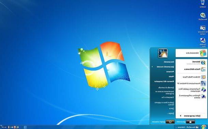Open Pictures folder from Start menu
Screen dimensions: 208x129
click(x=170, y=72)
